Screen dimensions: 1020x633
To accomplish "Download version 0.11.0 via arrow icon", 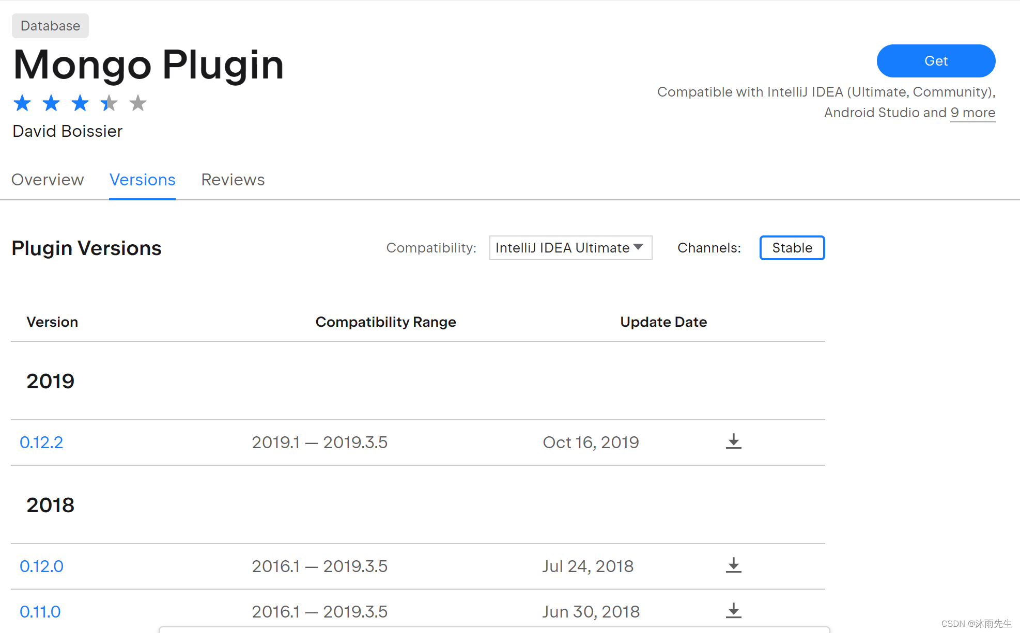I will [x=733, y=611].
